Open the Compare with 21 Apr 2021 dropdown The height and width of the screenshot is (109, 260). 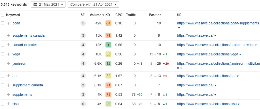click(93, 5)
